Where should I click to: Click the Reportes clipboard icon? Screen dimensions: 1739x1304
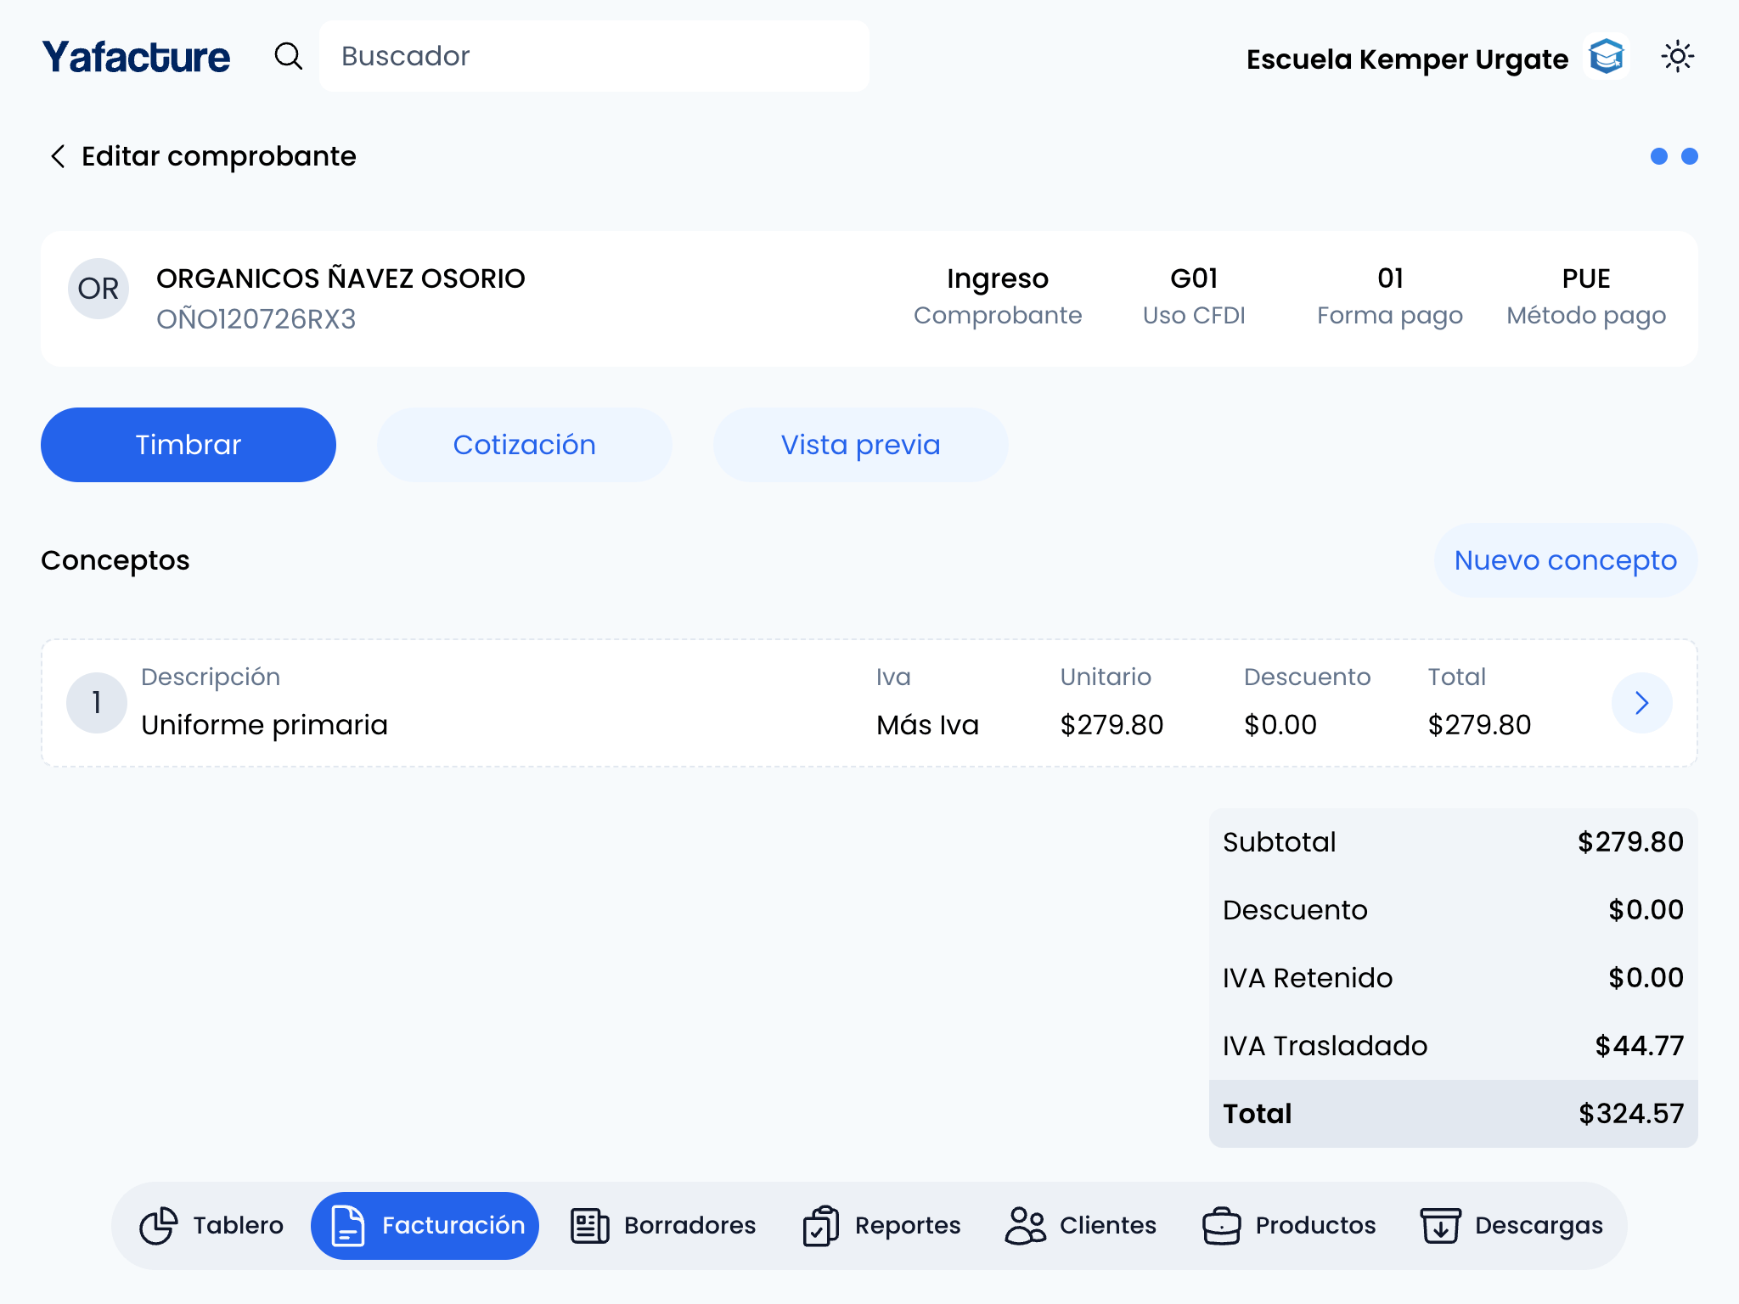coord(820,1226)
